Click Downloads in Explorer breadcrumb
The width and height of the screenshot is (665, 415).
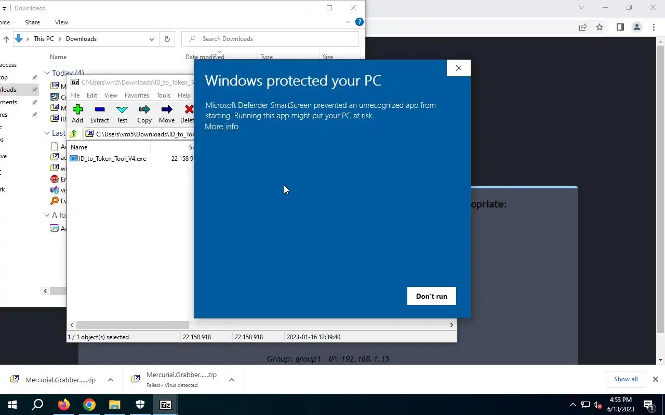point(81,39)
